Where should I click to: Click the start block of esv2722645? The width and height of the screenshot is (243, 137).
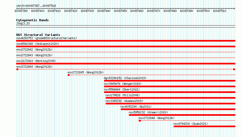pyautogui.click(x=69, y=75)
